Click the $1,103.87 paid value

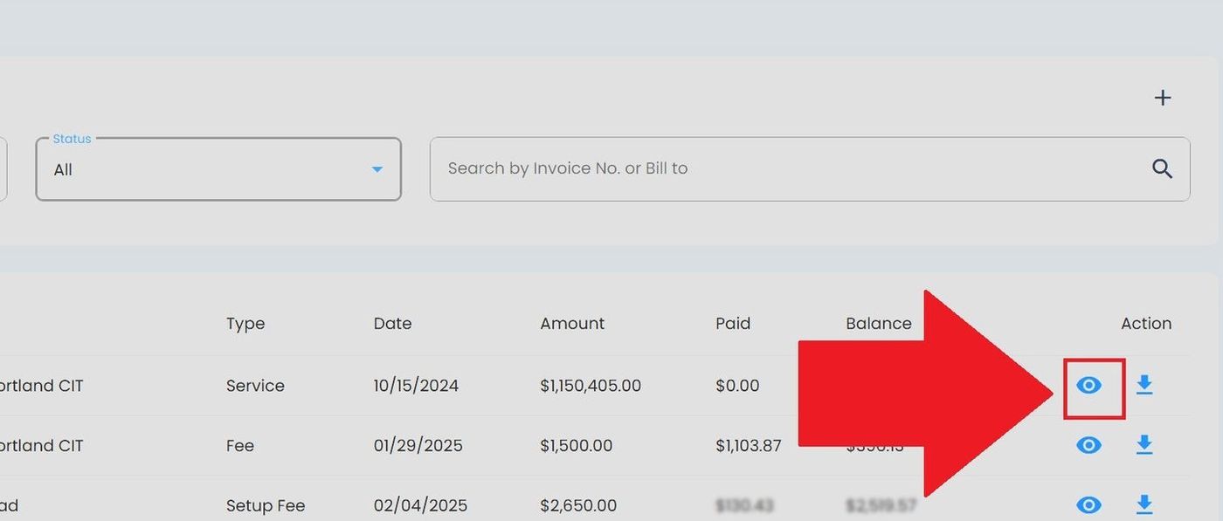[x=748, y=446]
